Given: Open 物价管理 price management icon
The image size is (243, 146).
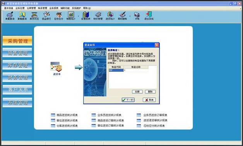Looking at the screenshot, I should point(98,16).
